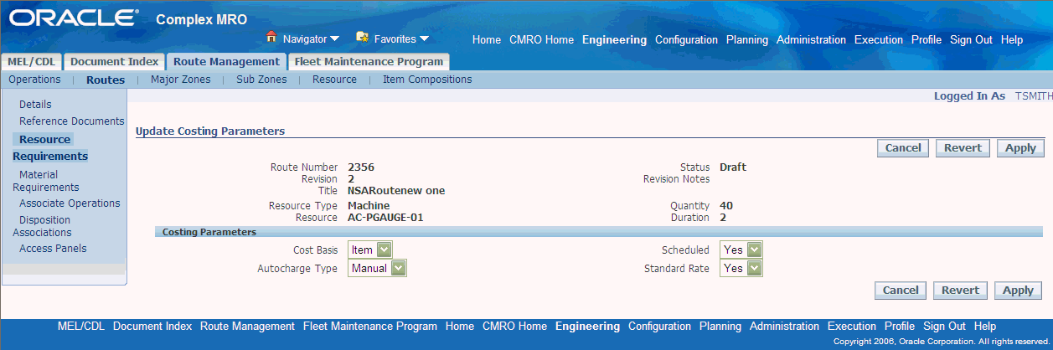The image size is (1053, 350).
Task: Open the Favorites dropdown menu
Action: (401, 39)
